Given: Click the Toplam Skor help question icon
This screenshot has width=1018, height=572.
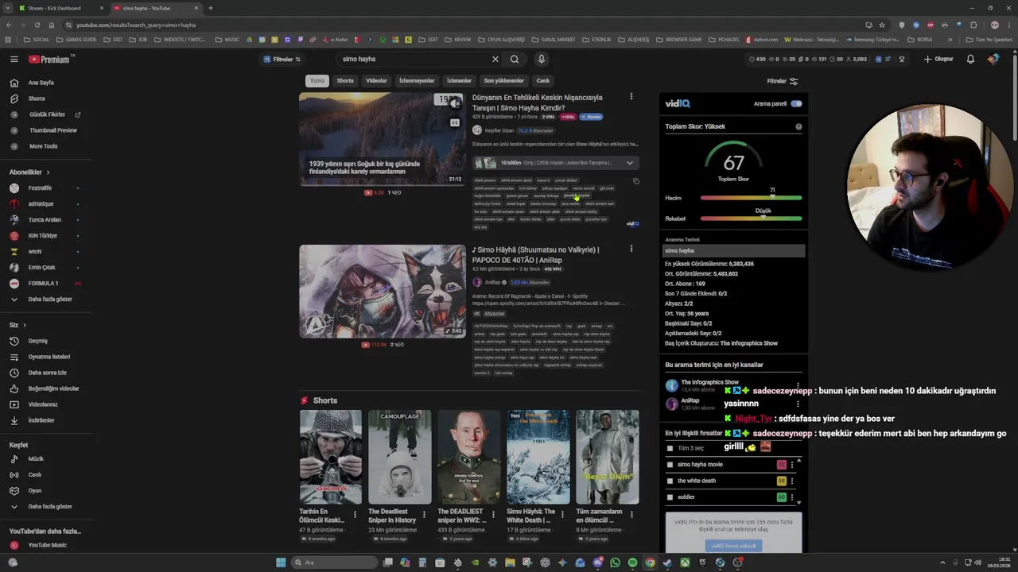Looking at the screenshot, I should tap(798, 126).
